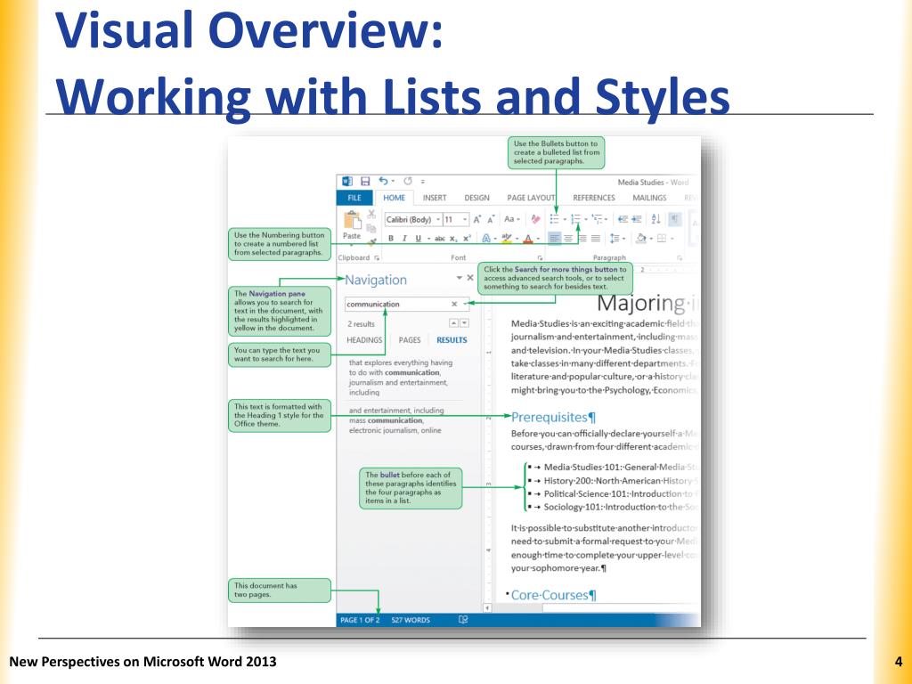The image size is (912, 684).
Task: Open the PAGE LAYOUT ribbon tab
Action: (531, 198)
